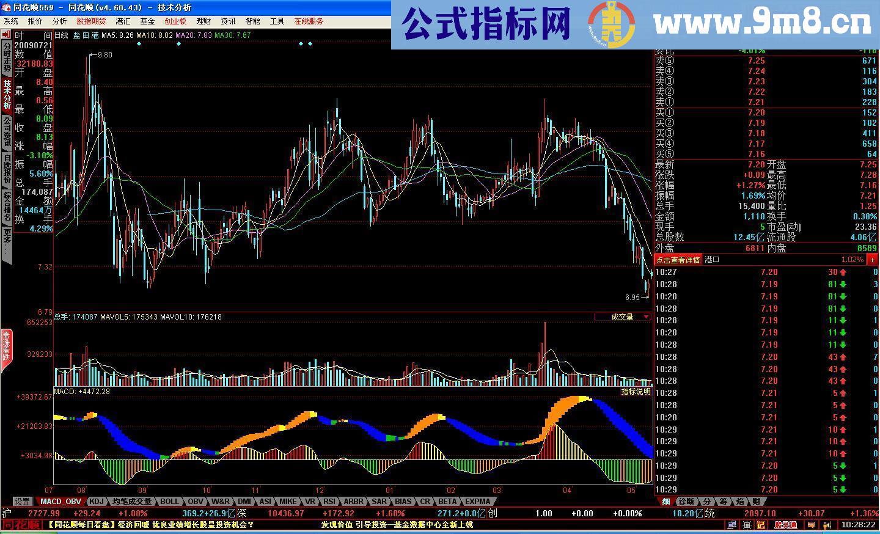Click the red pin icon above the left sidebar
The height and width of the screenshot is (534, 880).
tap(7, 35)
